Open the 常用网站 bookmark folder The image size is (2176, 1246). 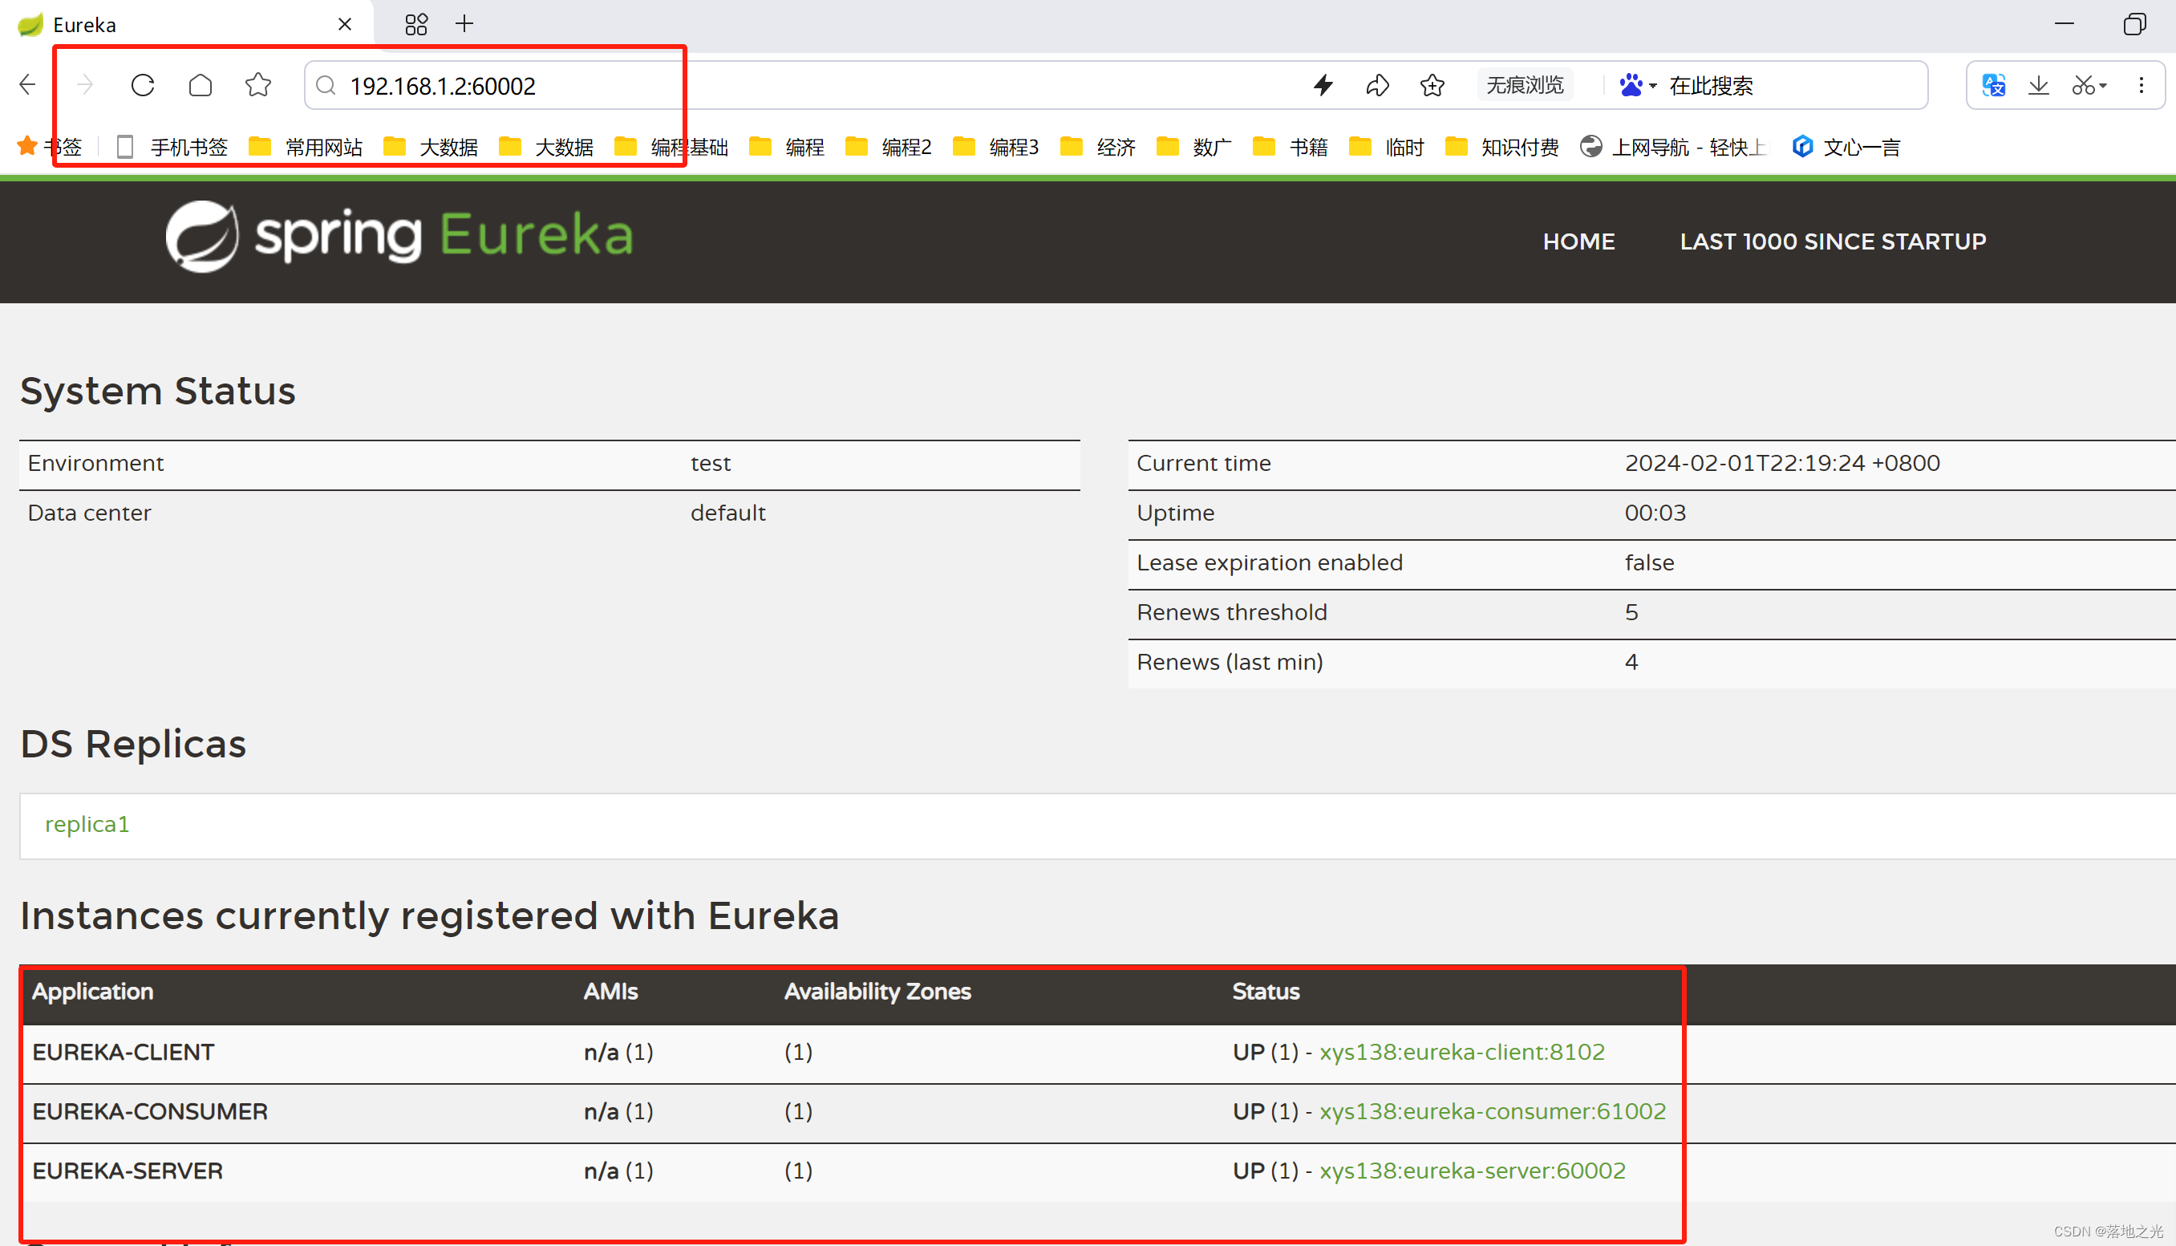[x=306, y=146]
